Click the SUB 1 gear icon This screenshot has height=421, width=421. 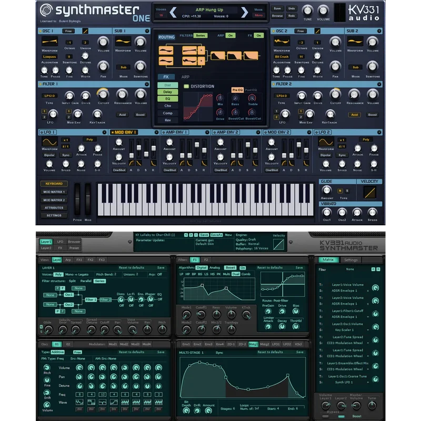pos(147,31)
